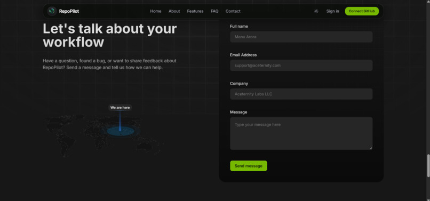Click the blue location marker on the map

tap(120, 130)
